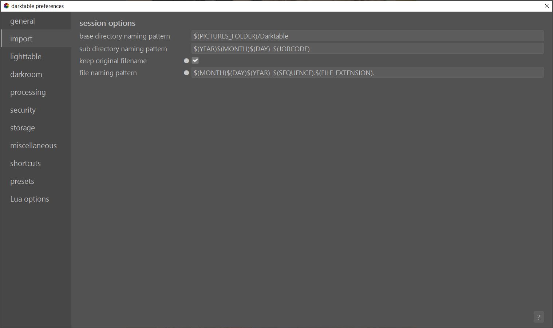Click the 'file naming pattern' label
553x328 pixels.
coord(108,73)
